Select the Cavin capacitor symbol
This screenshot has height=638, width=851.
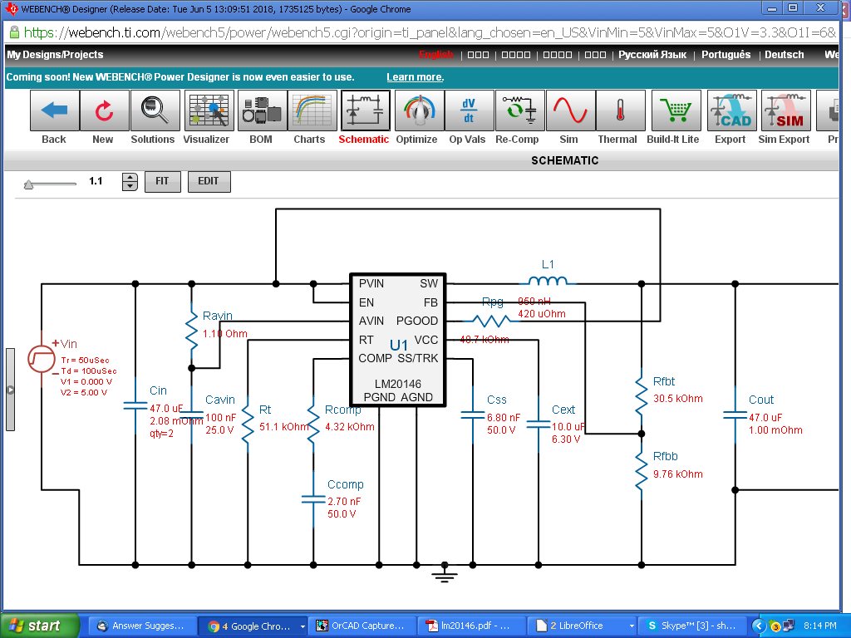[x=192, y=415]
